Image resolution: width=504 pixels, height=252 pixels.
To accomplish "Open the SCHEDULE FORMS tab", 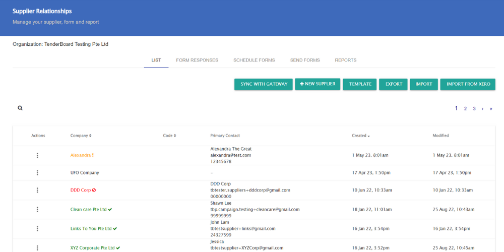I will point(254,60).
